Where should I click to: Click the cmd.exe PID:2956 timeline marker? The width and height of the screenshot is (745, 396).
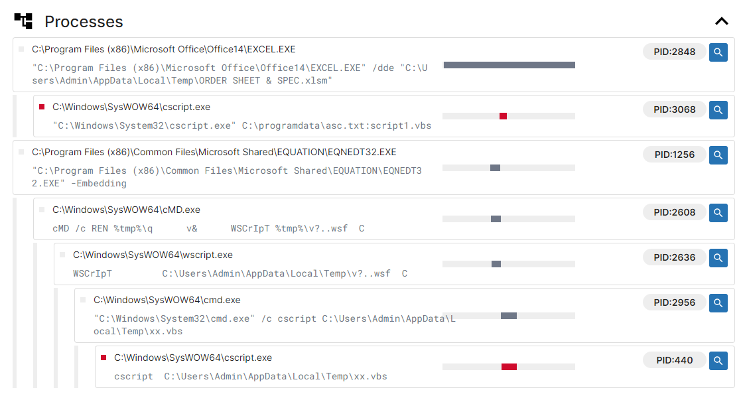[x=509, y=316]
